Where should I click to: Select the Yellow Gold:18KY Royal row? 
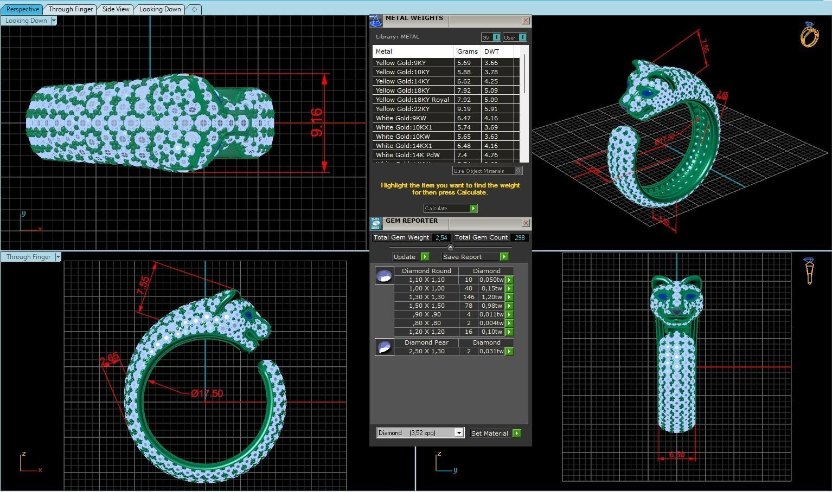click(446, 100)
